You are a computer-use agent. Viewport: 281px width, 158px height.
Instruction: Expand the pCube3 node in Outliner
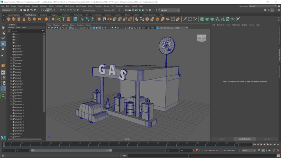[x=11, y=57]
